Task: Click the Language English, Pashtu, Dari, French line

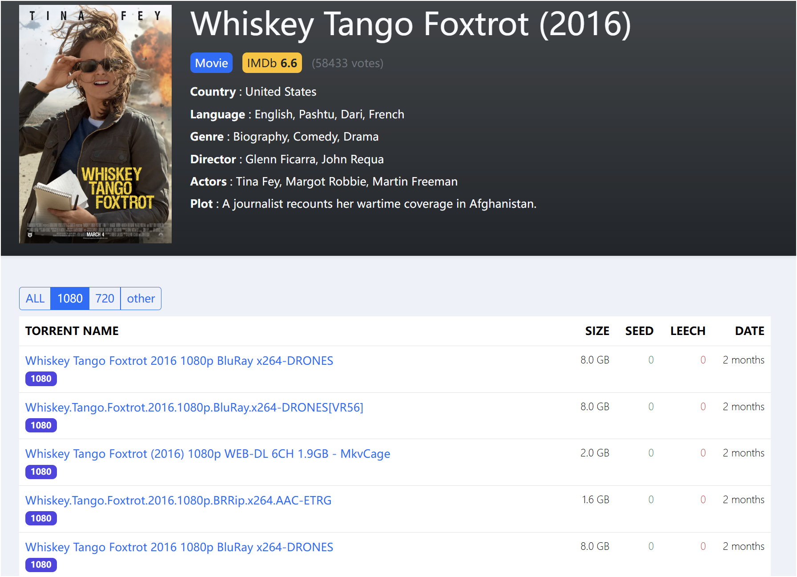Action: click(297, 114)
